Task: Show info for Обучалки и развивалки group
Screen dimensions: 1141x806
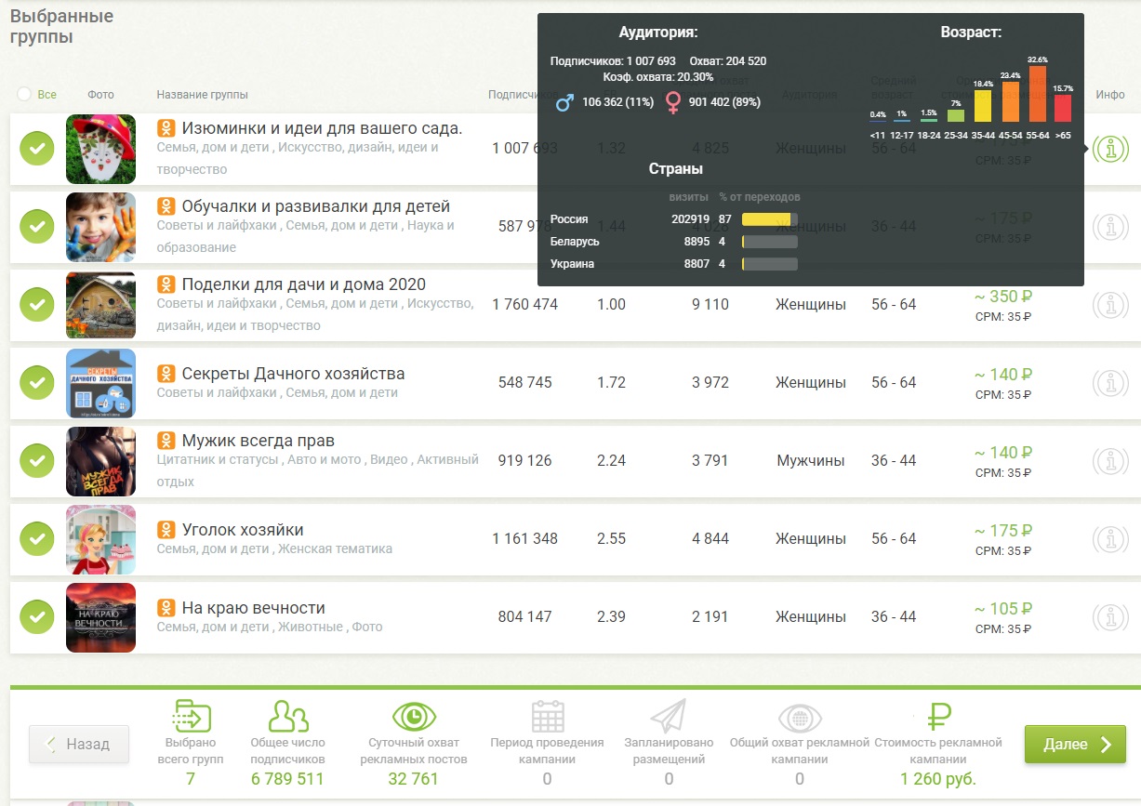Action: point(1110,227)
